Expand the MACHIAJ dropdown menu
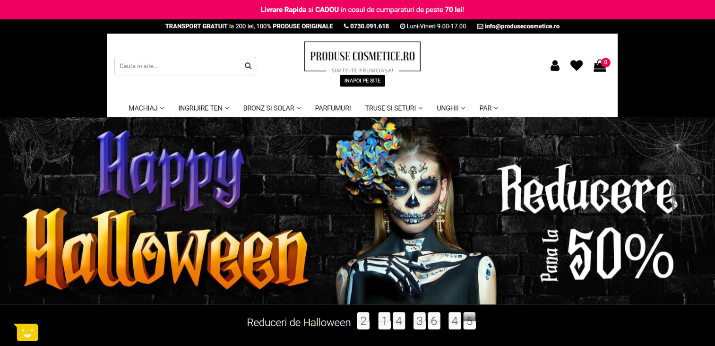715x346 pixels. click(x=146, y=108)
